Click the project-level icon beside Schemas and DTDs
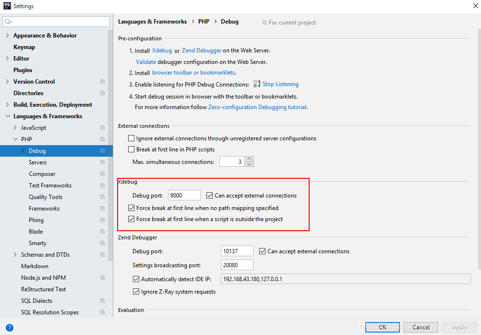The width and height of the screenshot is (481, 335). click(102, 255)
